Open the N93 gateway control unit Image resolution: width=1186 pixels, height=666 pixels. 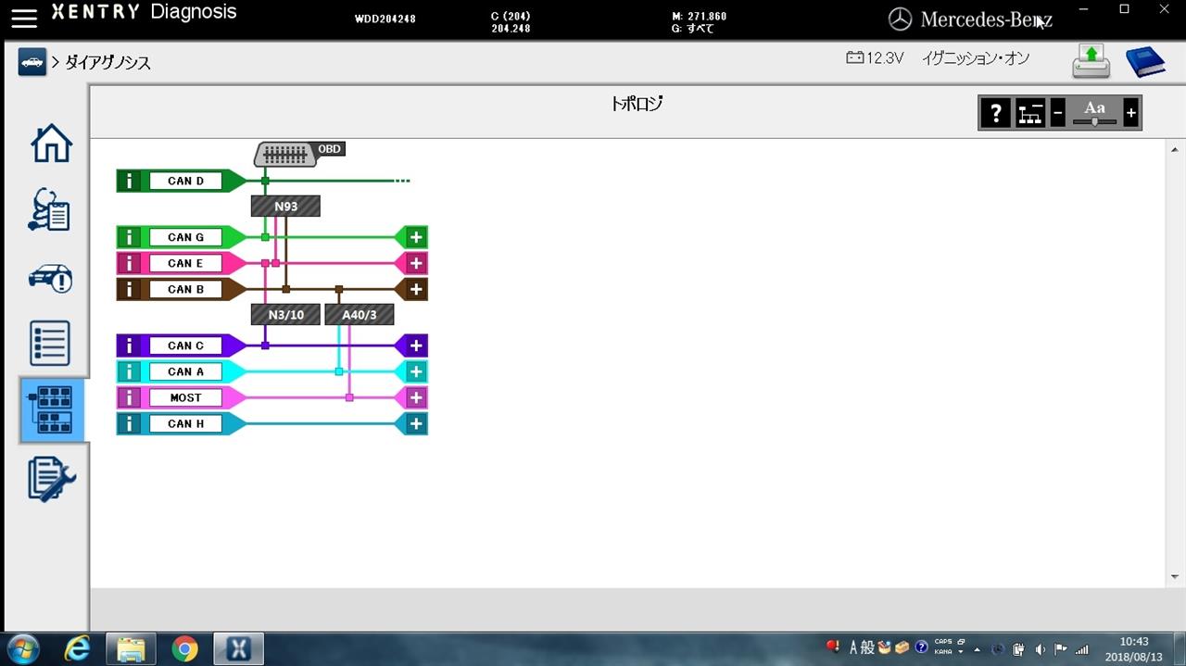[285, 207]
